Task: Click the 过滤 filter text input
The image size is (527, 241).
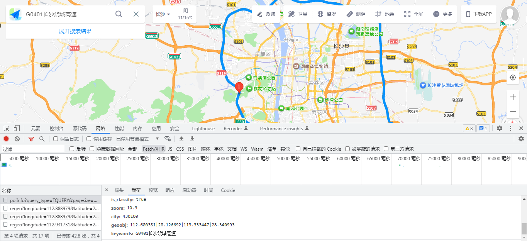Action: pyautogui.click(x=33, y=149)
